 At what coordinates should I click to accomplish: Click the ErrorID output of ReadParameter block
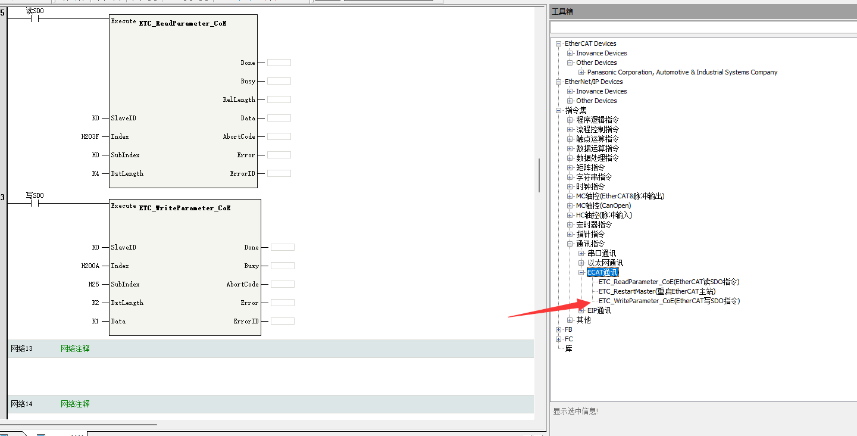click(279, 173)
